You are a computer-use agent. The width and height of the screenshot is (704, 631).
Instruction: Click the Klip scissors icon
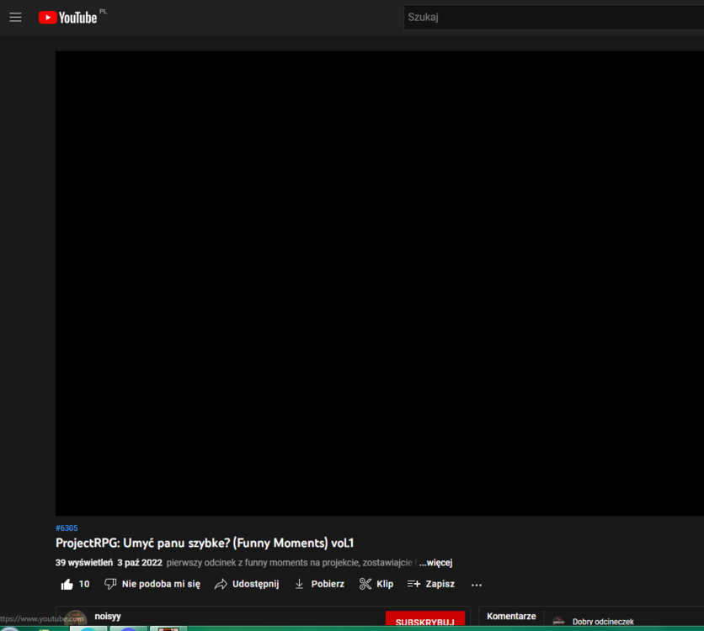point(365,584)
